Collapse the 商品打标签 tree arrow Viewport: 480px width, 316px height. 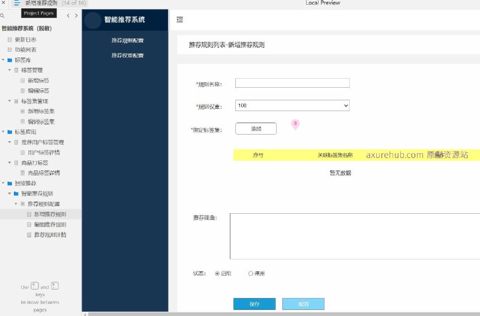tap(10, 162)
